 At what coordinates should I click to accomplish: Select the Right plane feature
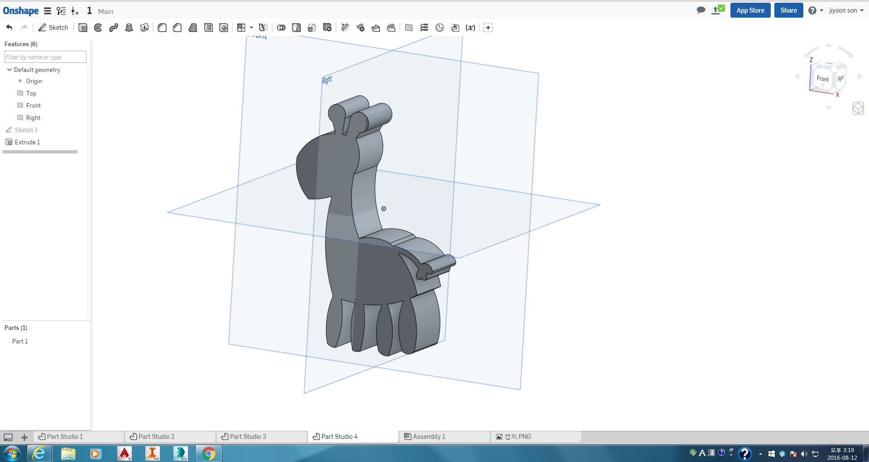point(33,118)
